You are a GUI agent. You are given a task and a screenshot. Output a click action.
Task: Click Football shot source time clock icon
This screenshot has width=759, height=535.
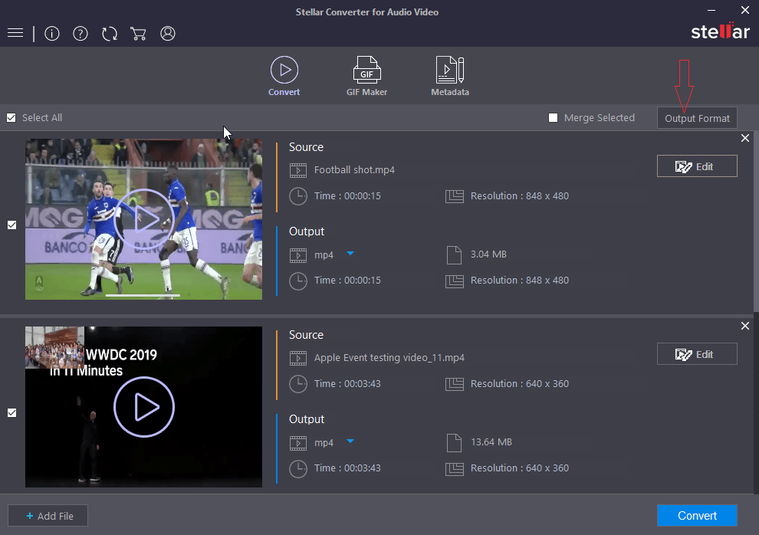point(298,196)
